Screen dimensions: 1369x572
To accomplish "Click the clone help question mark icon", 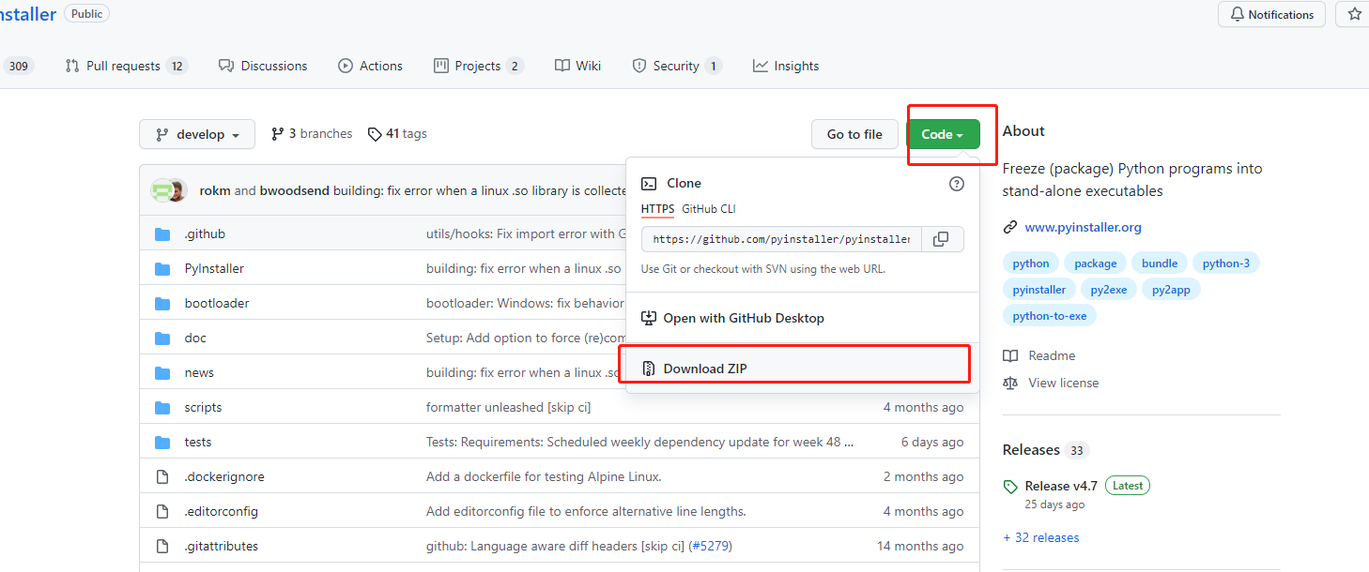I will (957, 184).
